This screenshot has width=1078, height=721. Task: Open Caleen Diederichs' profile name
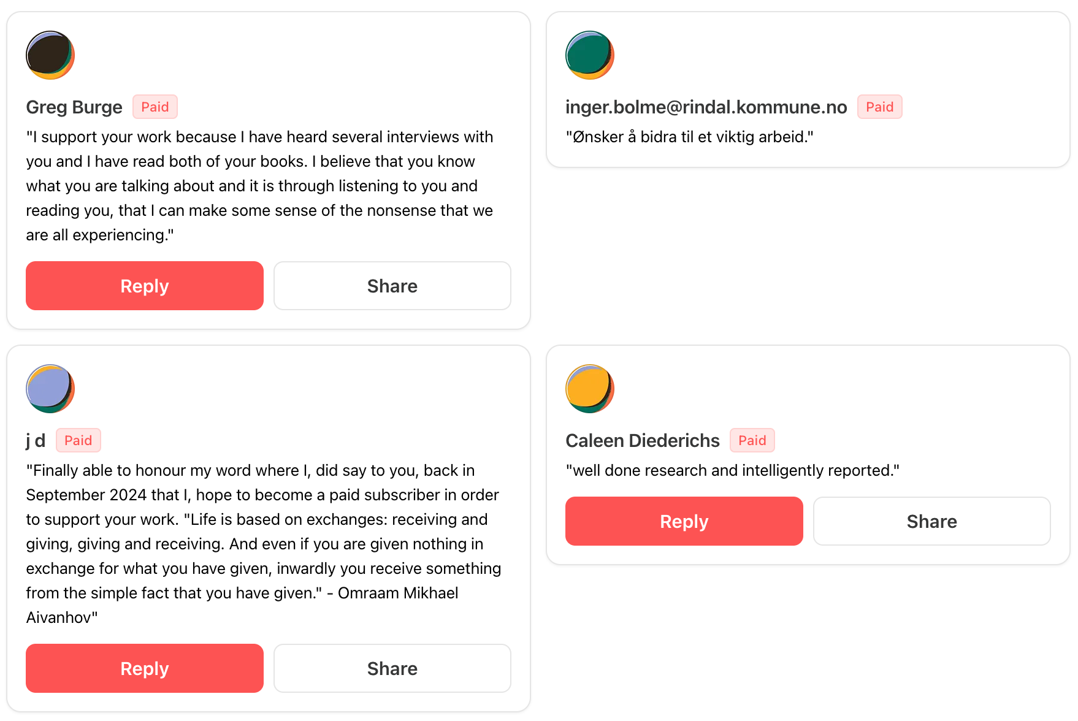click(642, 441)
